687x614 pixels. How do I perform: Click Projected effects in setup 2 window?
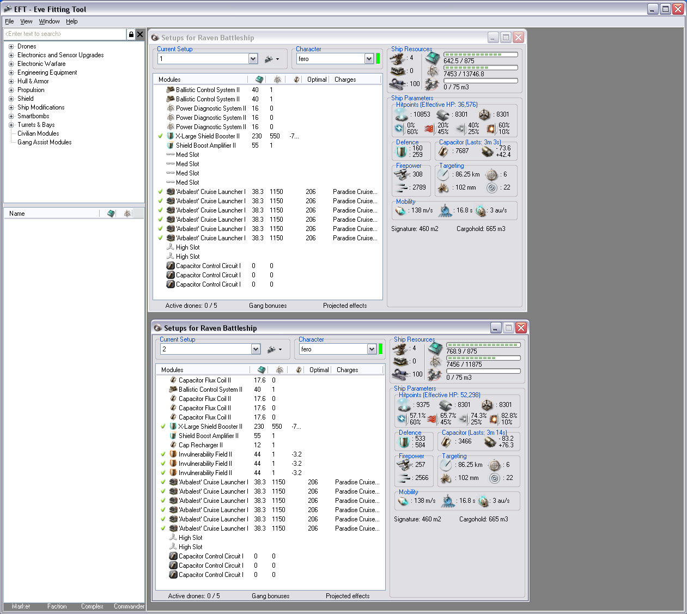[x=348, y=596]
